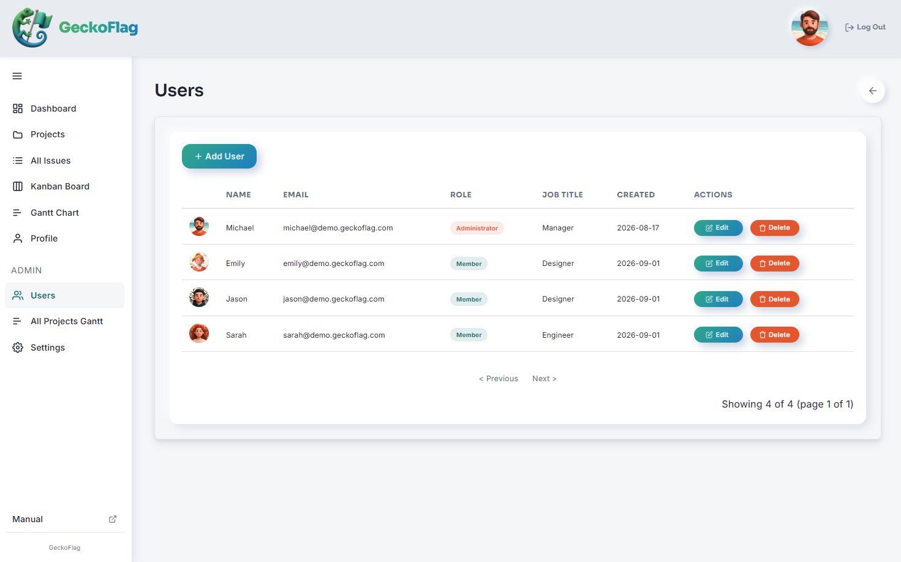901x562 pixels.
Task: Edit the user Emily
Action: pos(718,264)
